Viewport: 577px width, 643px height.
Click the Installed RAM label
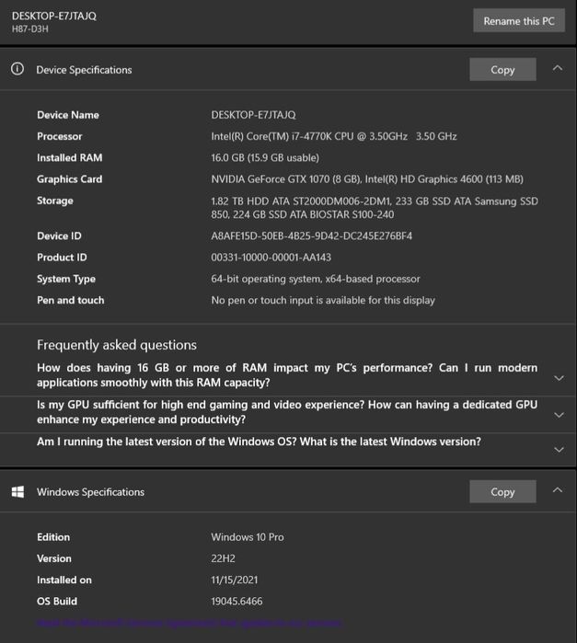click(69, 157)
